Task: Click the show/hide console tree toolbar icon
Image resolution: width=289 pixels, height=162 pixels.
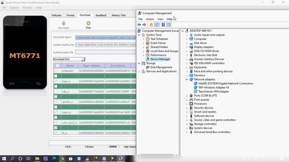Action: pyautogui.click(x=157, y=25)
